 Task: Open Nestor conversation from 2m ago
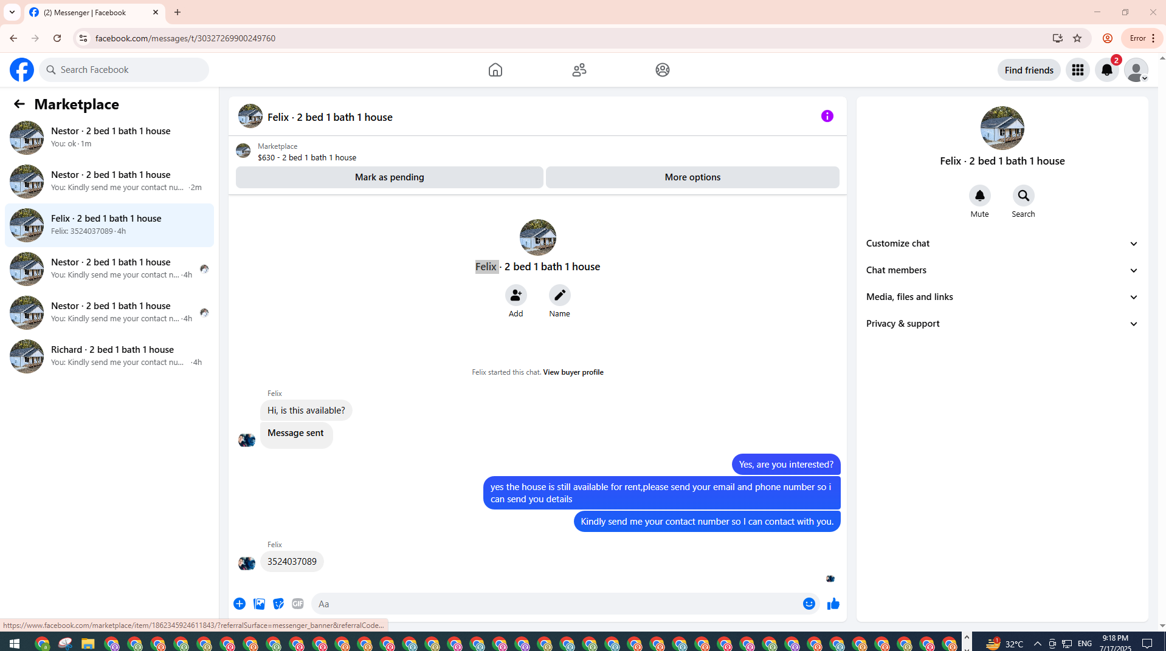pyautogui.click(x=109, y=182)
